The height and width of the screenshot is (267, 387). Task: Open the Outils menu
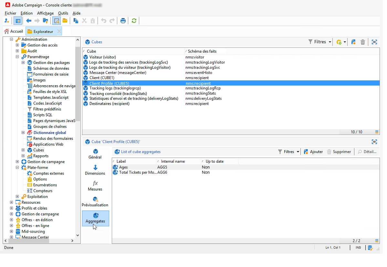(x=63, y=13)
